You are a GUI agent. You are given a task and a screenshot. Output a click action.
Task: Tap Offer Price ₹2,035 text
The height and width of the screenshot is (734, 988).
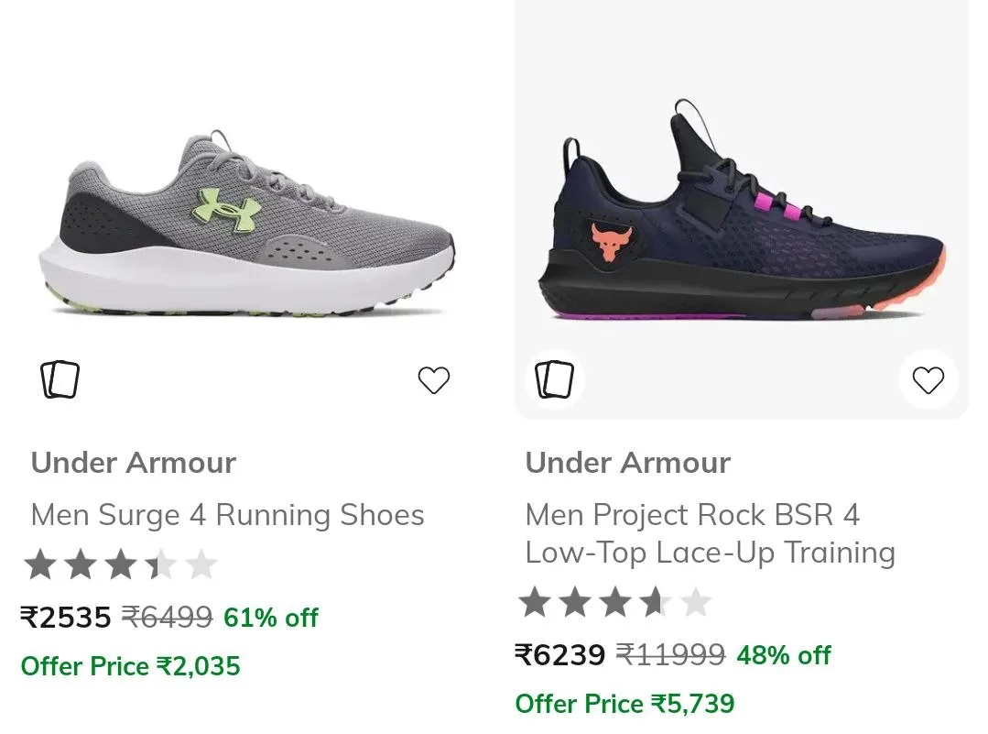coord(130,666)
